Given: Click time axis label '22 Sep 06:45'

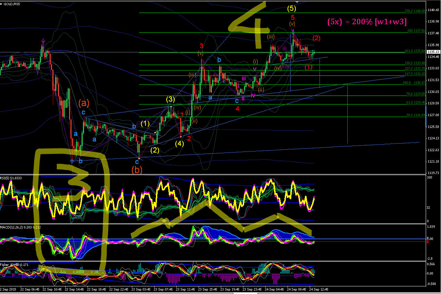Looking at the screenshot, I should point(30,289).
